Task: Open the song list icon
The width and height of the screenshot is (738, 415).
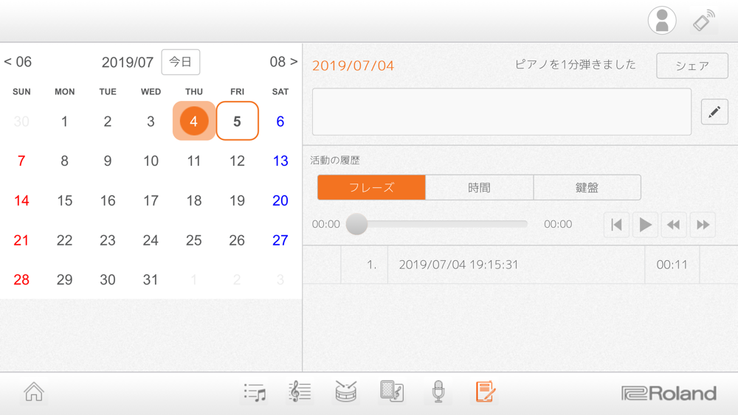Action: (255, 392)
